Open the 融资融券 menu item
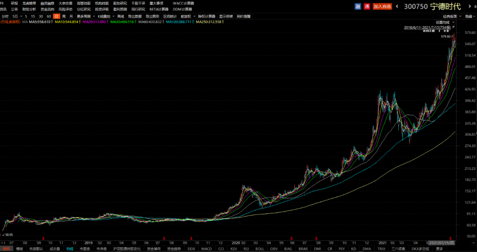The image size is (477, 252). pos(47,4)
